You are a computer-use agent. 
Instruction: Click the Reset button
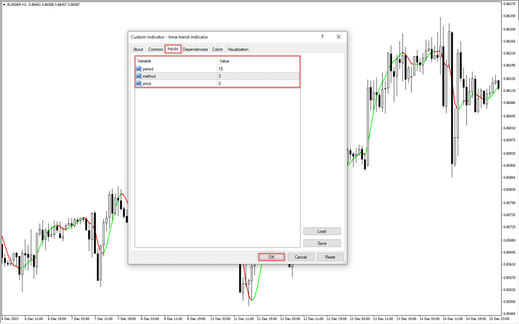[330, 257]
